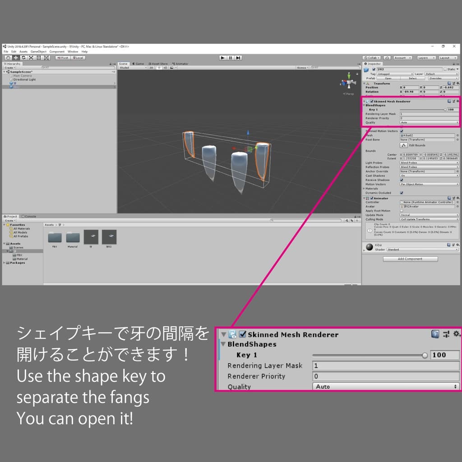This screenshot has height=462, width=462.
Task: Open the Quality dropdown set to Auto
Action: coord(429,123)
